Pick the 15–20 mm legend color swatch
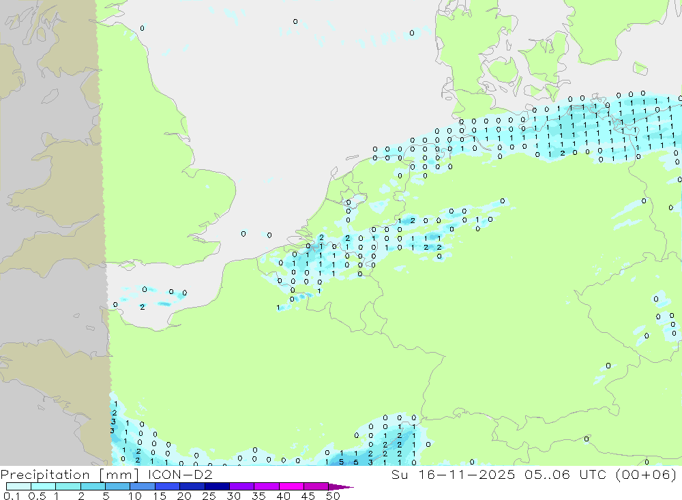Viewport: 682px width, 500px height. tap(168, 486)
